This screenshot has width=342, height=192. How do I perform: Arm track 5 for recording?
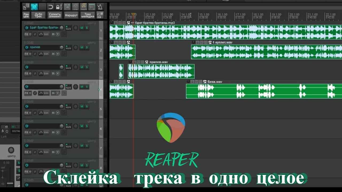tap(26, 106)
